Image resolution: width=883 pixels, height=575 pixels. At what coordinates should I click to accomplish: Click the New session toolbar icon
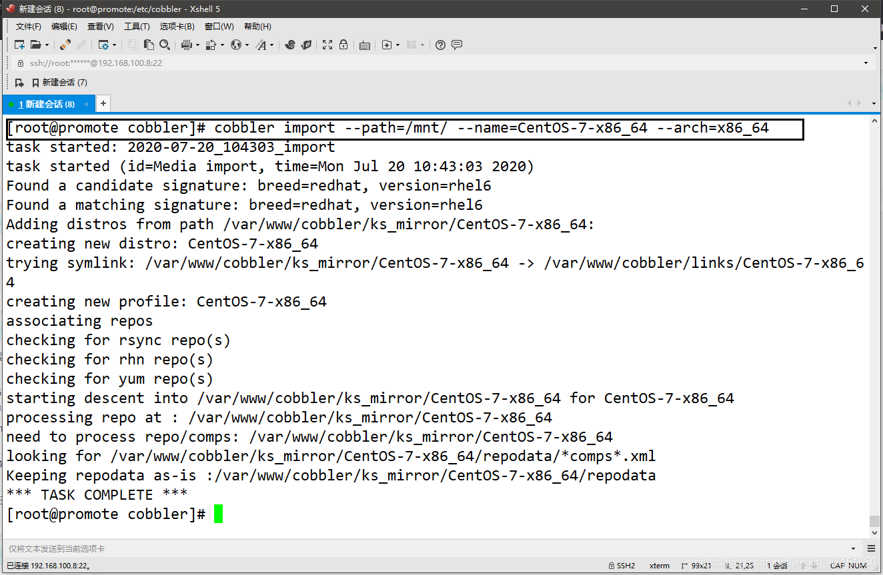click(20, 45)
